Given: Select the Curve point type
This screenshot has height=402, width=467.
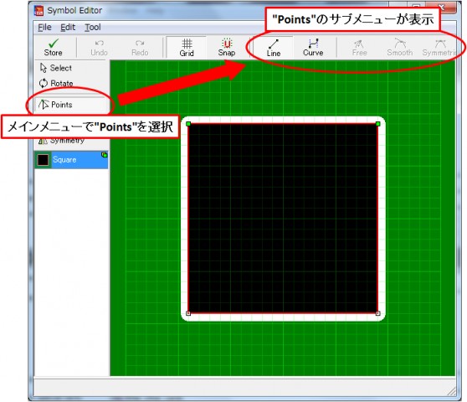Looking at the screenshot, I should [313, 47].
